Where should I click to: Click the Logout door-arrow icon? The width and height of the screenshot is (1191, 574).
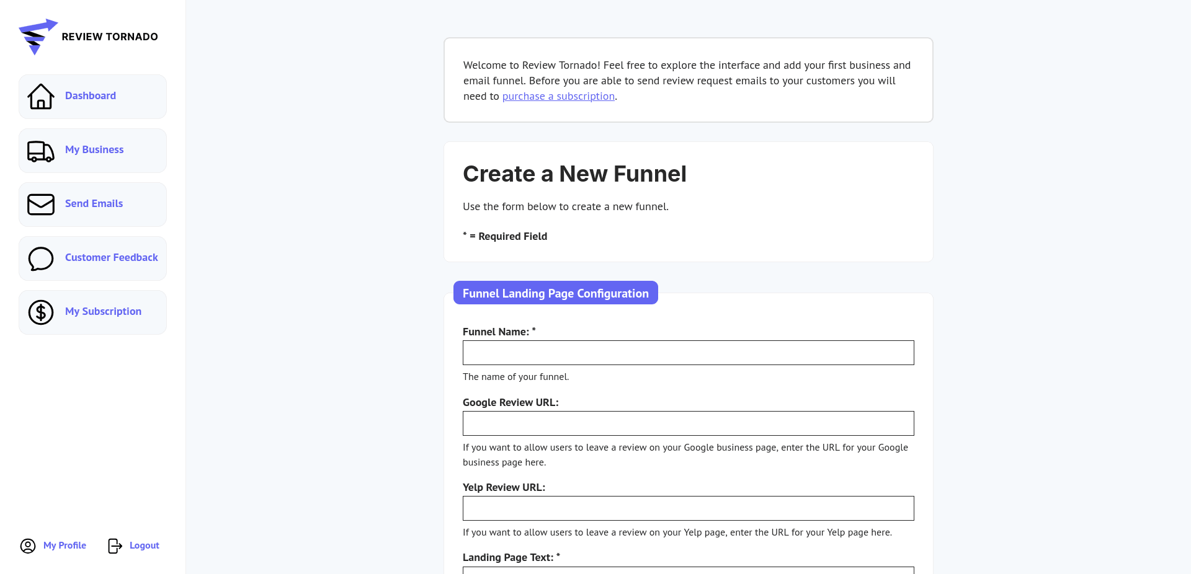[x=115, y=545]
